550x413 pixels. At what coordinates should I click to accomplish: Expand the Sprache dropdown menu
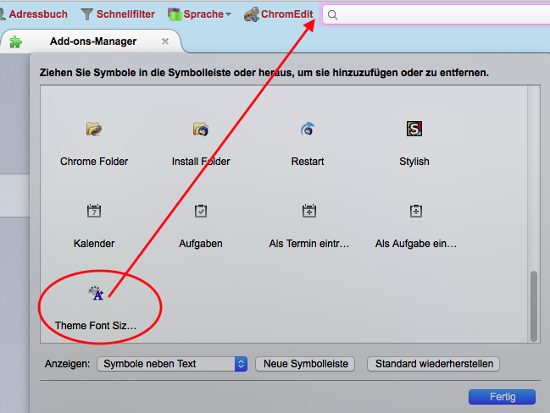(200, 14)
